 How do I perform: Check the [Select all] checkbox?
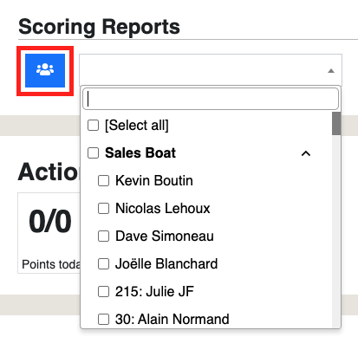[x=93, y=126]
